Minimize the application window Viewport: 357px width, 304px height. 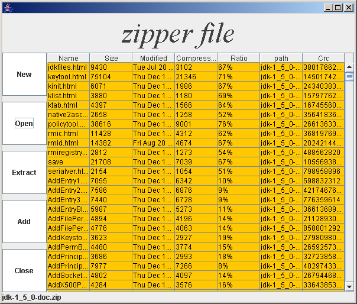(328, 7)
